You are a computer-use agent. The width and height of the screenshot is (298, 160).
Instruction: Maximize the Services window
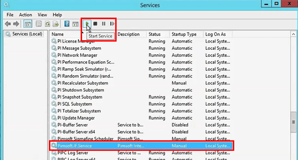point(276,4)
